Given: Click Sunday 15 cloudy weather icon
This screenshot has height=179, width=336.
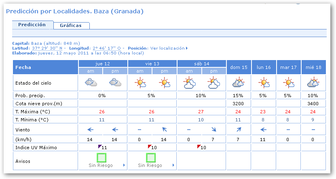Looking at the screenshot, I should (239, 83).
